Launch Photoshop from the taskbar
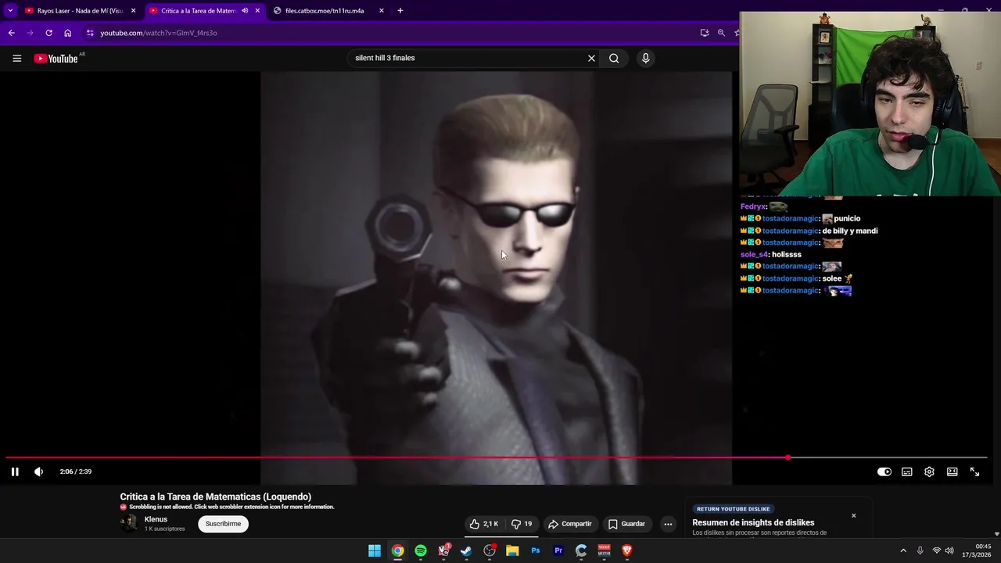The height and width of the screenshot is (563, 1001). tap(535, 550)
